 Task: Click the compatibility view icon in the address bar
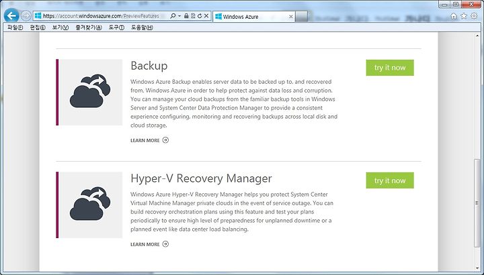tap(193, 16)
